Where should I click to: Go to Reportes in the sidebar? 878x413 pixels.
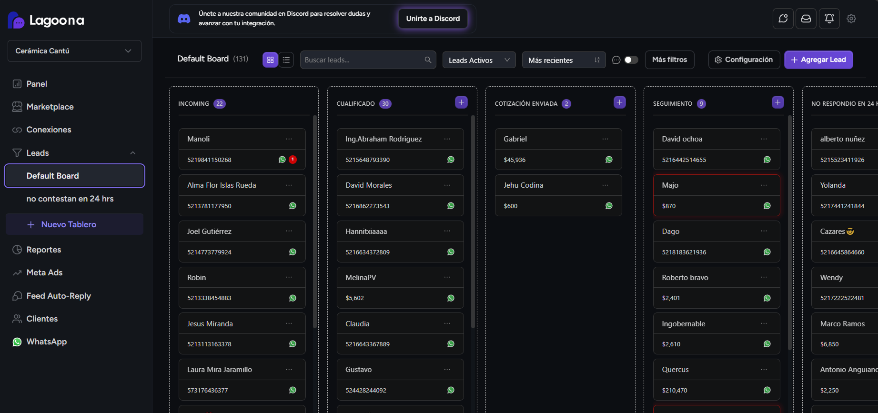click(44, 250)
